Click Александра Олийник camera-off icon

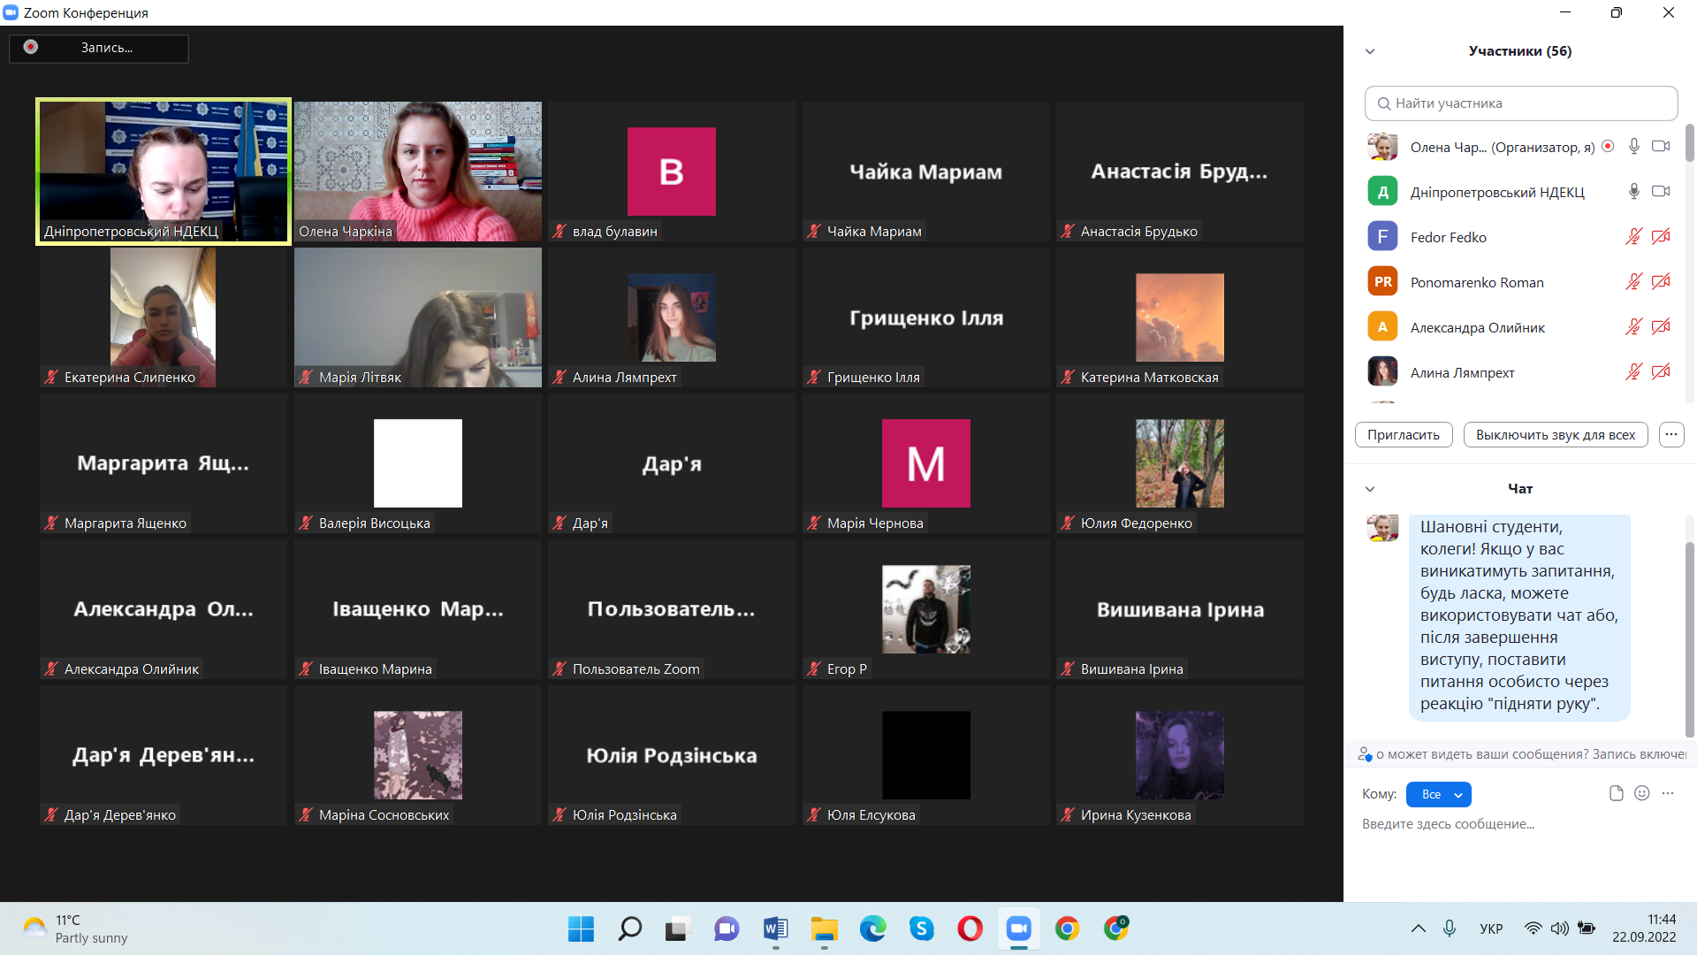tap(1661, 327)
